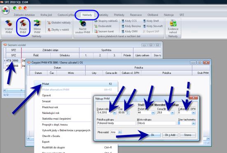Click the Čas time spinner
This screenshot has width=227, height=153.
[x=128, y=113]
